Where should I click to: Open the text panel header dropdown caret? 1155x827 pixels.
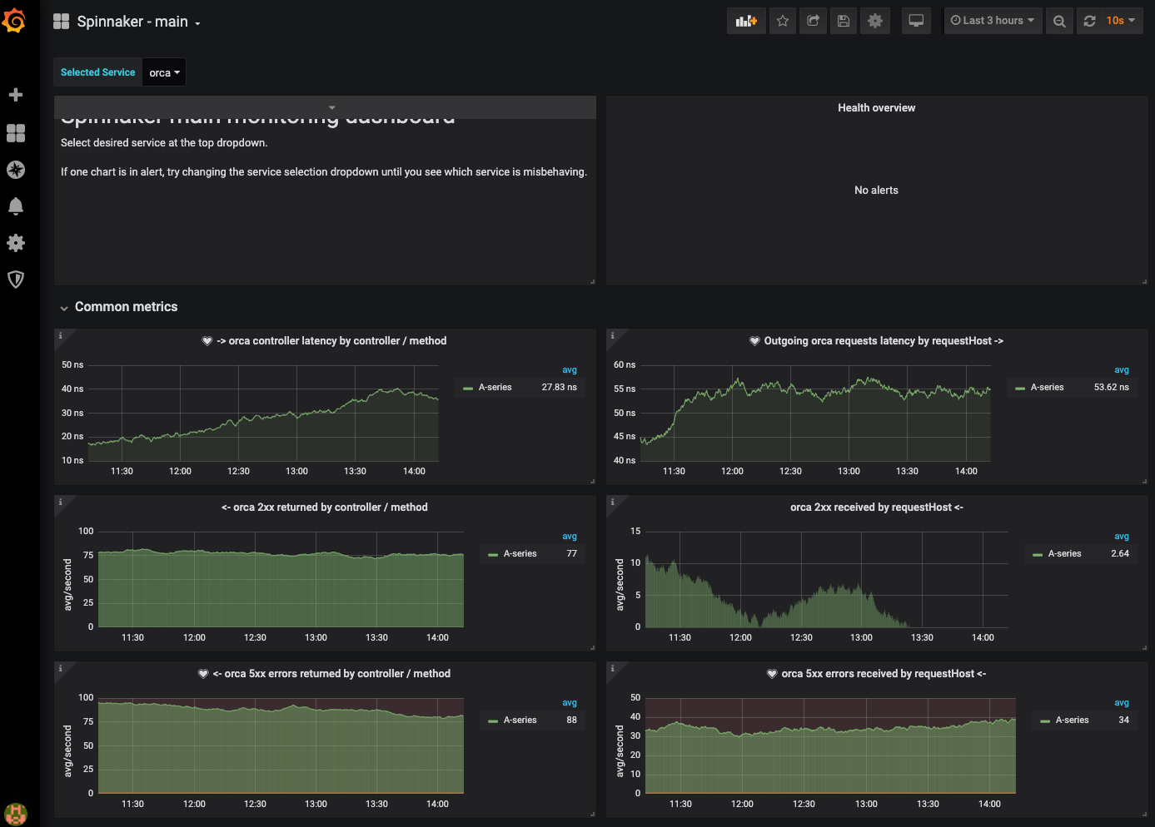click(331, 107)
